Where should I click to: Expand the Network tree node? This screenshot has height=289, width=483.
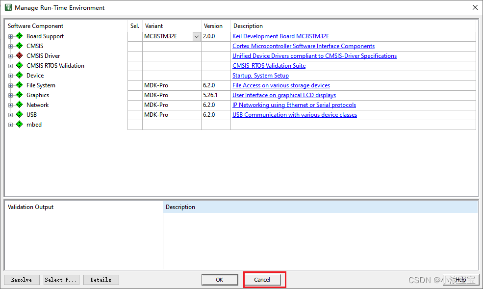[10, 105]
